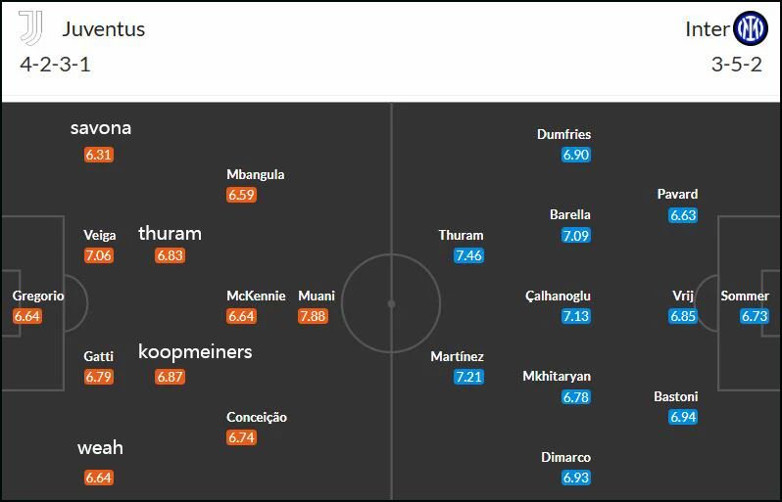Select Juventus midfielder koopmeiners
The height and width of the screenshot is (502, 782).
point(195,351)
